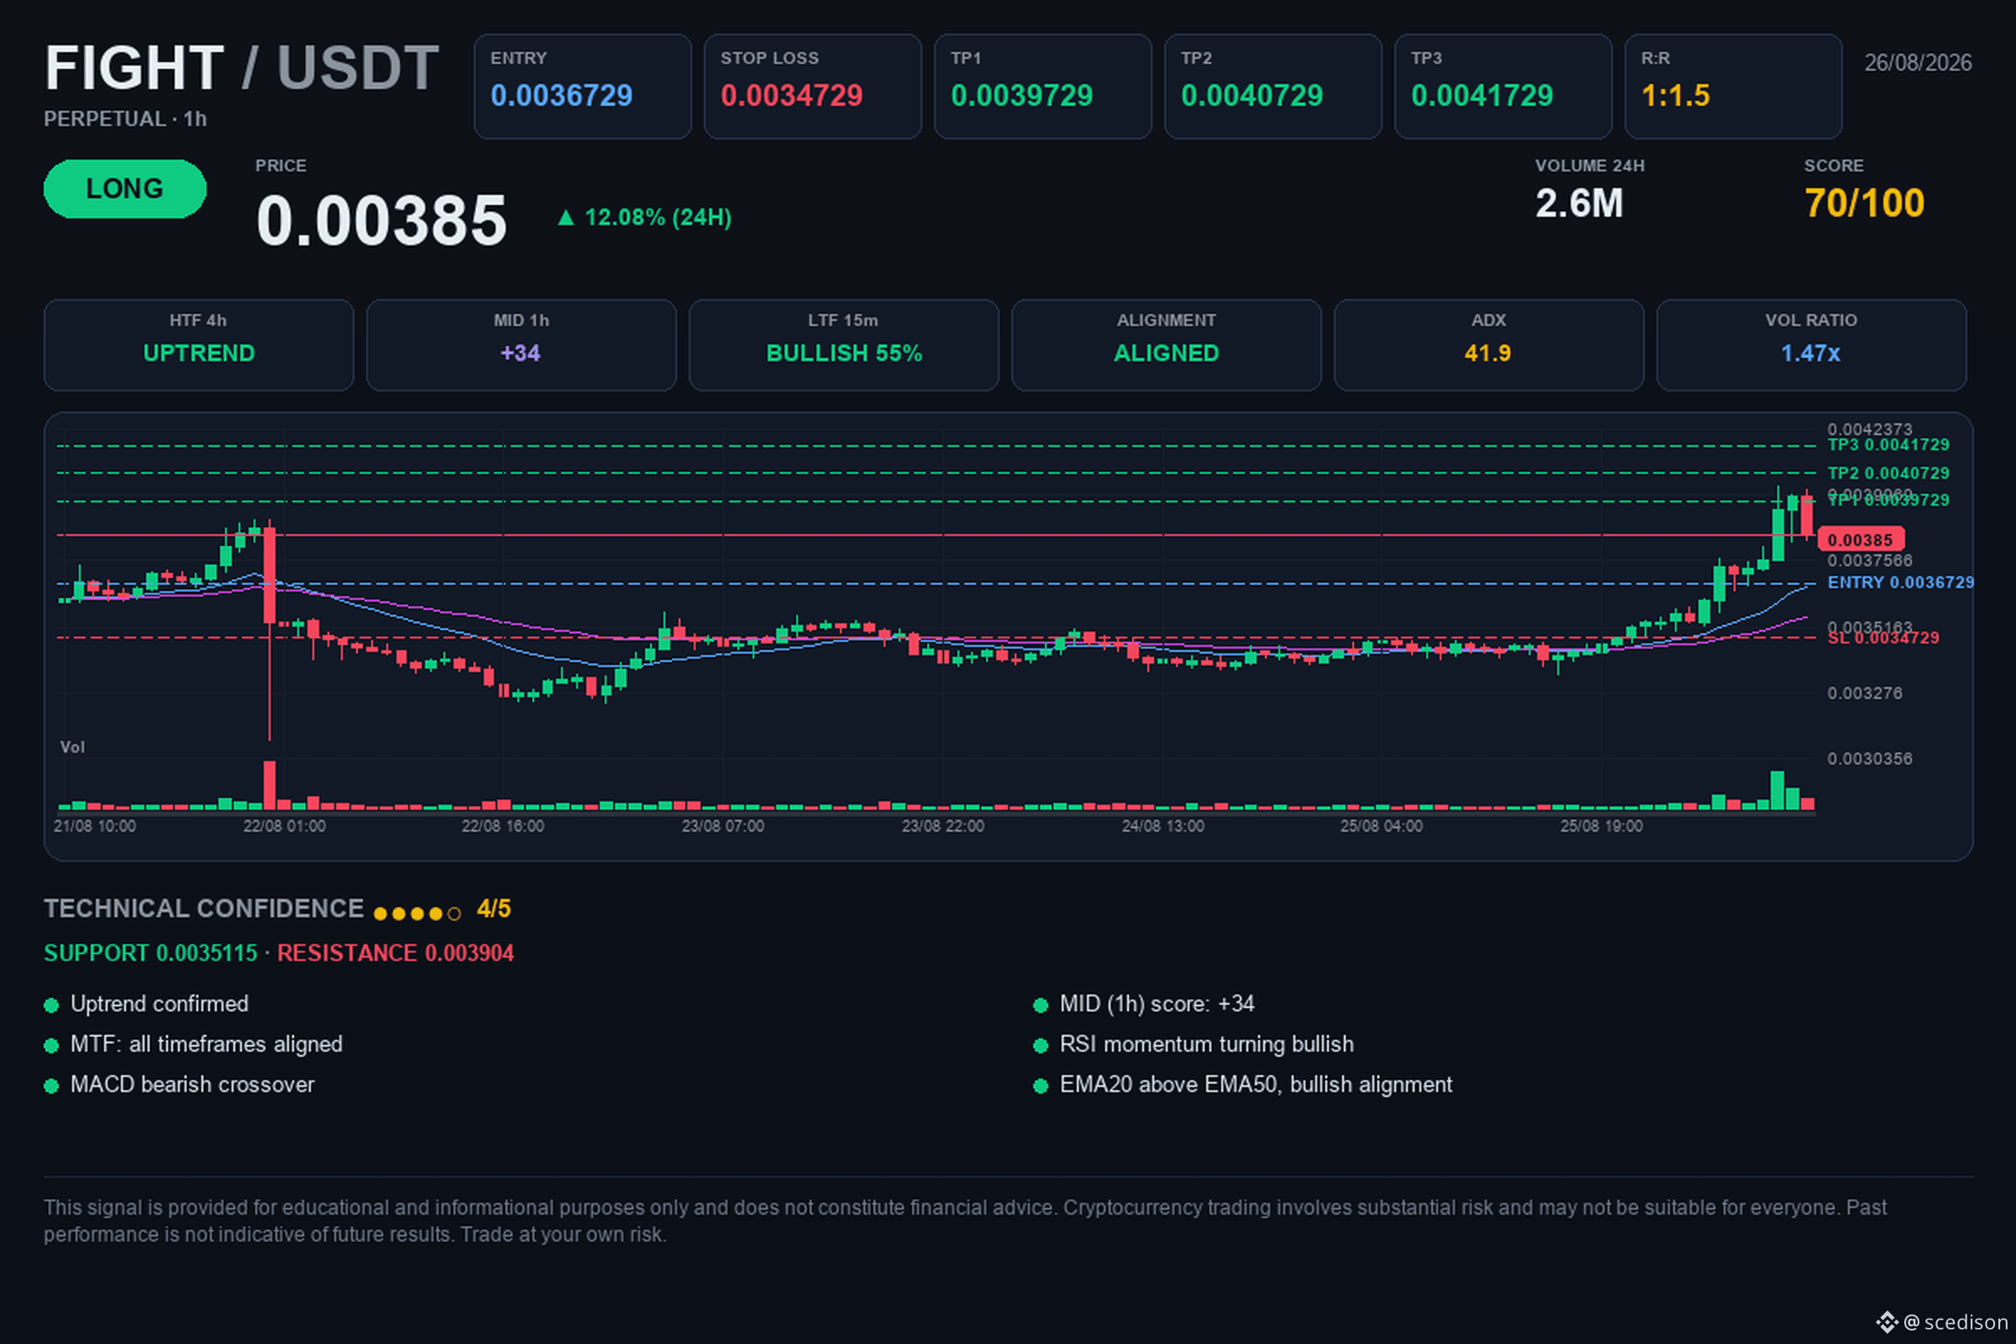Click the RESISTANCE 0.003904 text
The height and width of the screenshot is (1344, 2016).
(x=395, y=953)
